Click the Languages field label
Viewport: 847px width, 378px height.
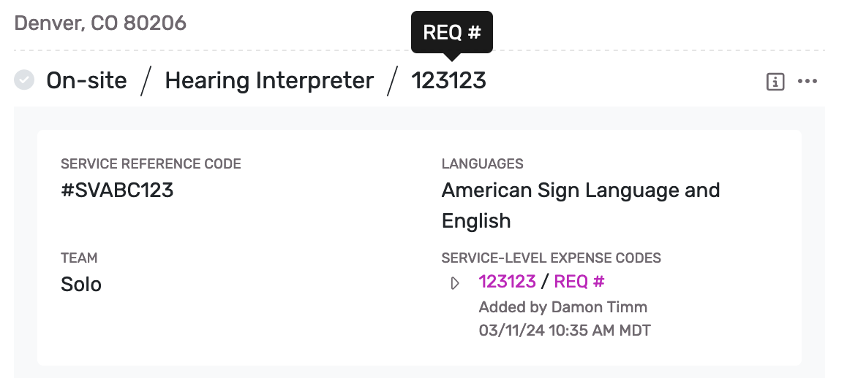[482, 164]
